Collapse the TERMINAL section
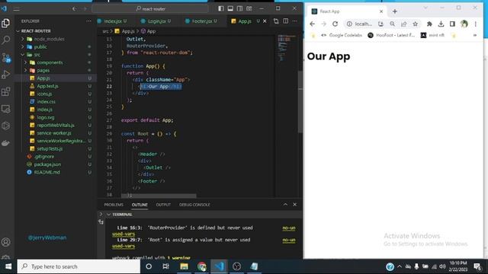This screenshot has width=488, height=274. pos(108,215)
